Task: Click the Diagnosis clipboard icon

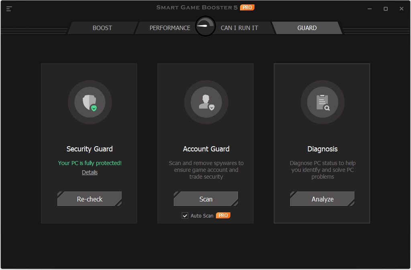Action: [x=322, y=102]
